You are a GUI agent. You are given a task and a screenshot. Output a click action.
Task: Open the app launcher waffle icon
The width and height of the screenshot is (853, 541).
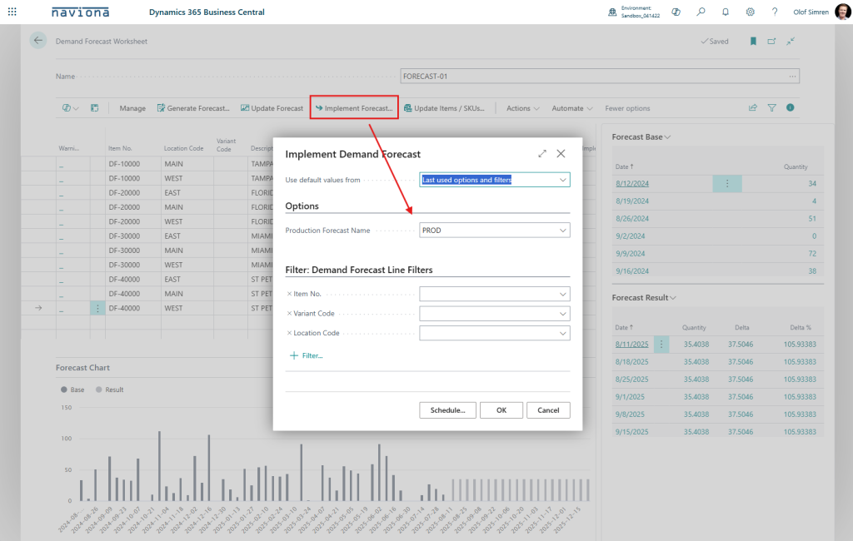tap(12, 12)
